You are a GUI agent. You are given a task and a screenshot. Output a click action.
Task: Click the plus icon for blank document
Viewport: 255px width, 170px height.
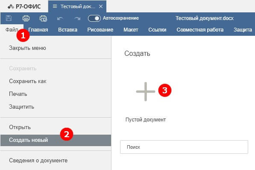(146, 92)
